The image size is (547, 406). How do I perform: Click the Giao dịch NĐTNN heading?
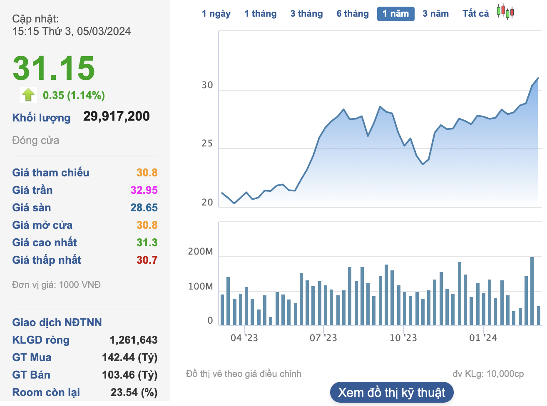point(57,322)
